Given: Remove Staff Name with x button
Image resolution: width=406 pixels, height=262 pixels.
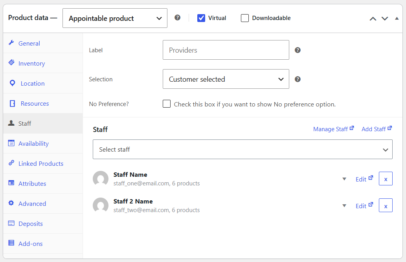Looking at the screenshot, I should point(386,179).
